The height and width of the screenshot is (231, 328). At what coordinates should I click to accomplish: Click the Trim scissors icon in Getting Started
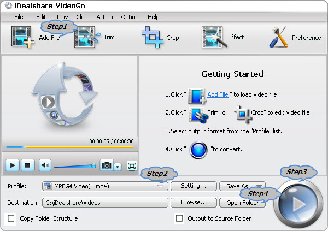pos(198,115)
